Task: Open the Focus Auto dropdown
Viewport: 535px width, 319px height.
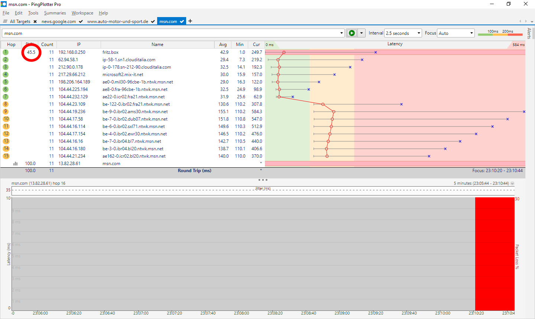Action: 456,33
